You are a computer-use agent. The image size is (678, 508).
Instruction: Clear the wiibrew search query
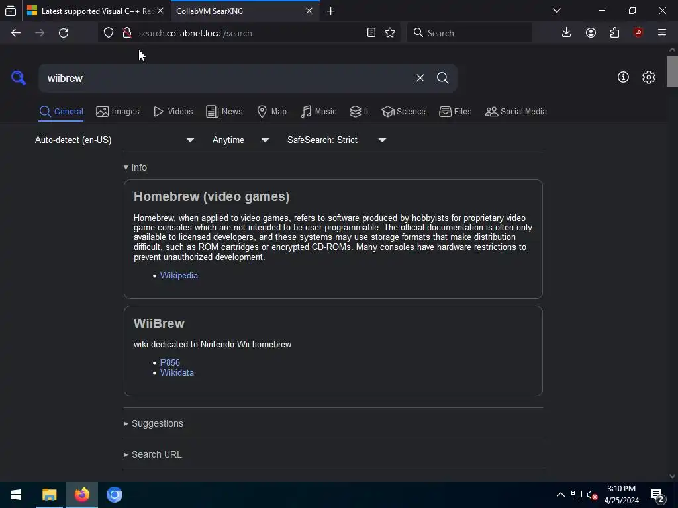click(x=420, y=78)
